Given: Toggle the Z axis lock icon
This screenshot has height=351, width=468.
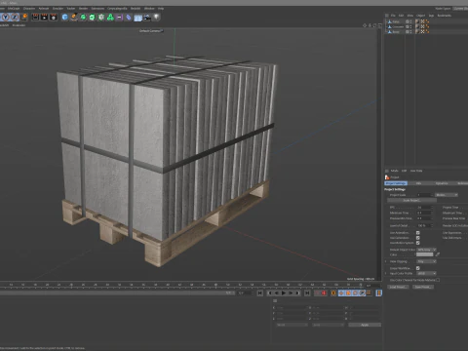Looking at the screenshot, I should (15, 18).
